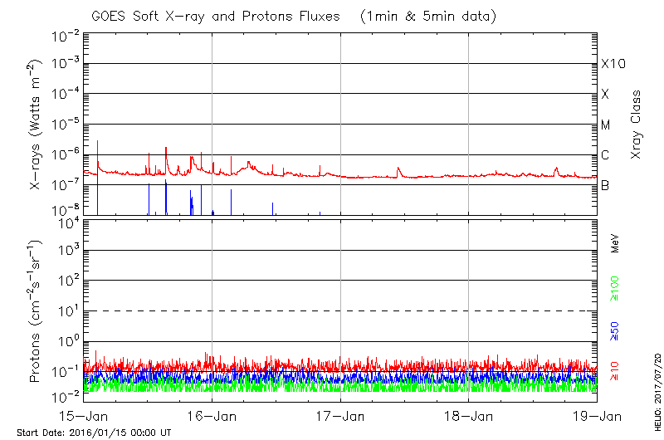Click the 'Protons' y-axis title of lower panel

tap(37, 313)
